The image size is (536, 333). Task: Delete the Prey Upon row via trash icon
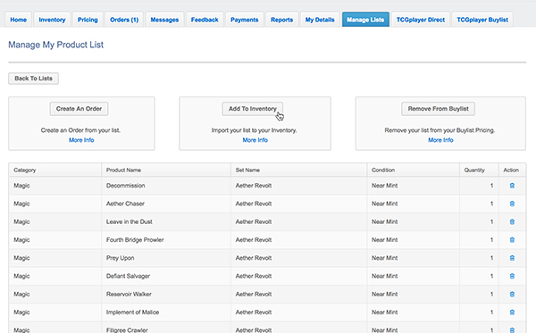click(512, 258)
